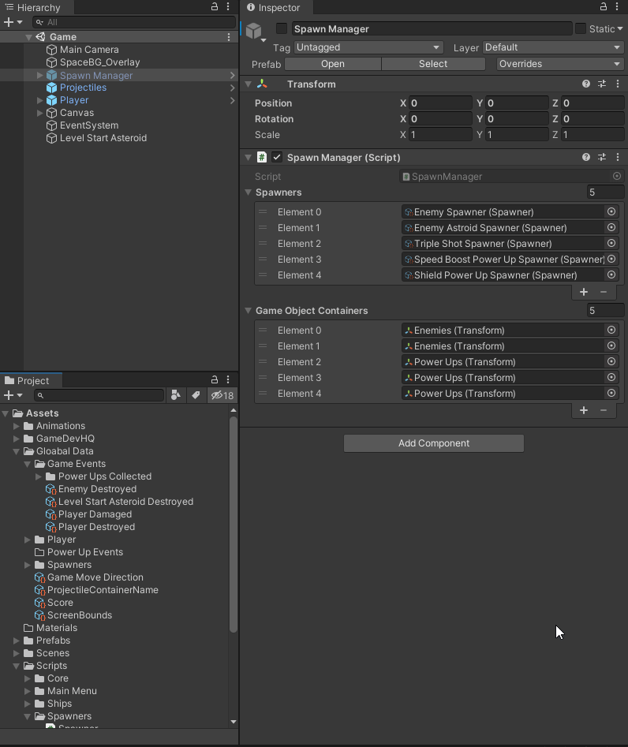Open Spawn Manager script help icon
628x747 pixels.
586,157
